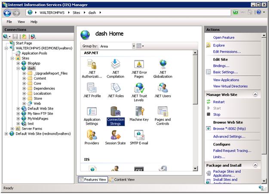Click the Bindings link in Actions
The height and width of the screenshot is (194, 270).
point(221,66)
